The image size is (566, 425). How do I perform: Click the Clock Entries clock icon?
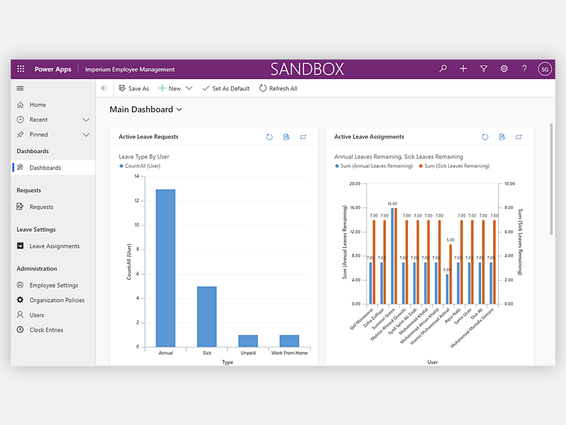pos(20,330)
